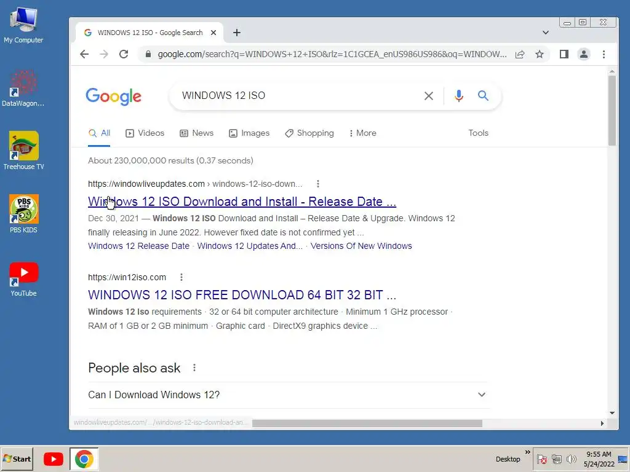Switch to the Images tab

(x=249, y=133)
